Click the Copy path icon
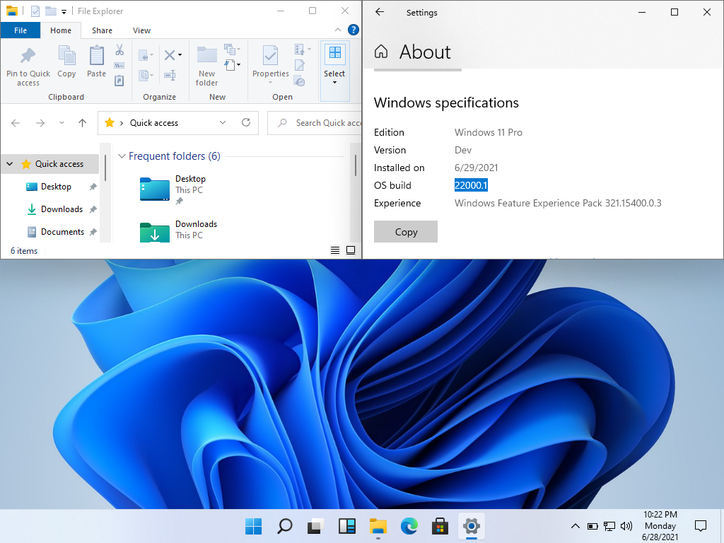This screenshot has width=724, height=543. [119, 66]
